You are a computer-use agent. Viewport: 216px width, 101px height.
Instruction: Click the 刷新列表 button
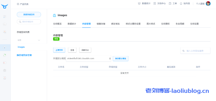click(85, 50)
